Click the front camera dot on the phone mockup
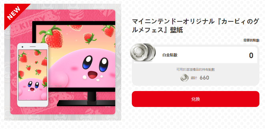 [23, 47]
